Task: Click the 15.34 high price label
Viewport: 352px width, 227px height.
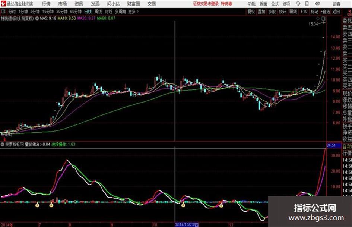Action: (313, 24)
